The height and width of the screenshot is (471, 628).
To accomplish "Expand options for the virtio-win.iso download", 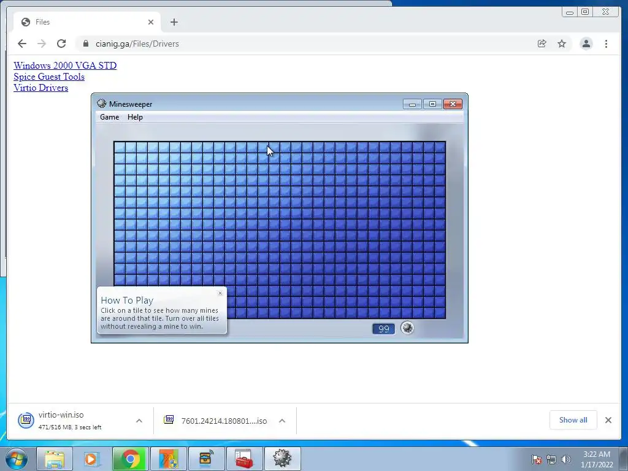I will coord(139,421).
